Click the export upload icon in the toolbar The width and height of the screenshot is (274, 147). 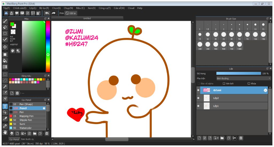tap(12, 13)
